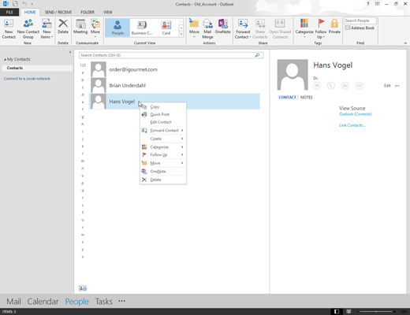
Task: Switch to Reading view in status bar
Action: point(348,312)
